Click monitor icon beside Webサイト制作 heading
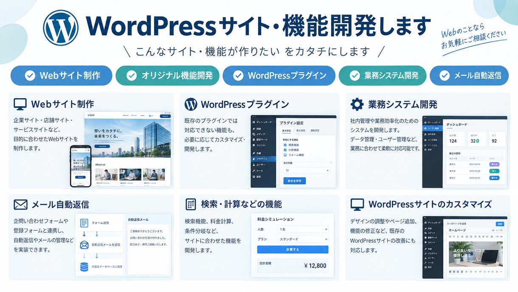 20,105
